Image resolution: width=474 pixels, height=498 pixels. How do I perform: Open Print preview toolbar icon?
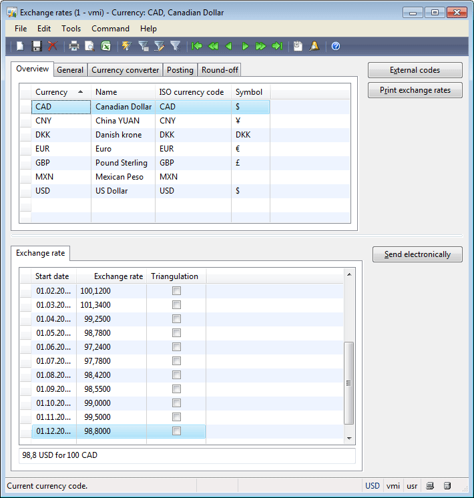89,46
